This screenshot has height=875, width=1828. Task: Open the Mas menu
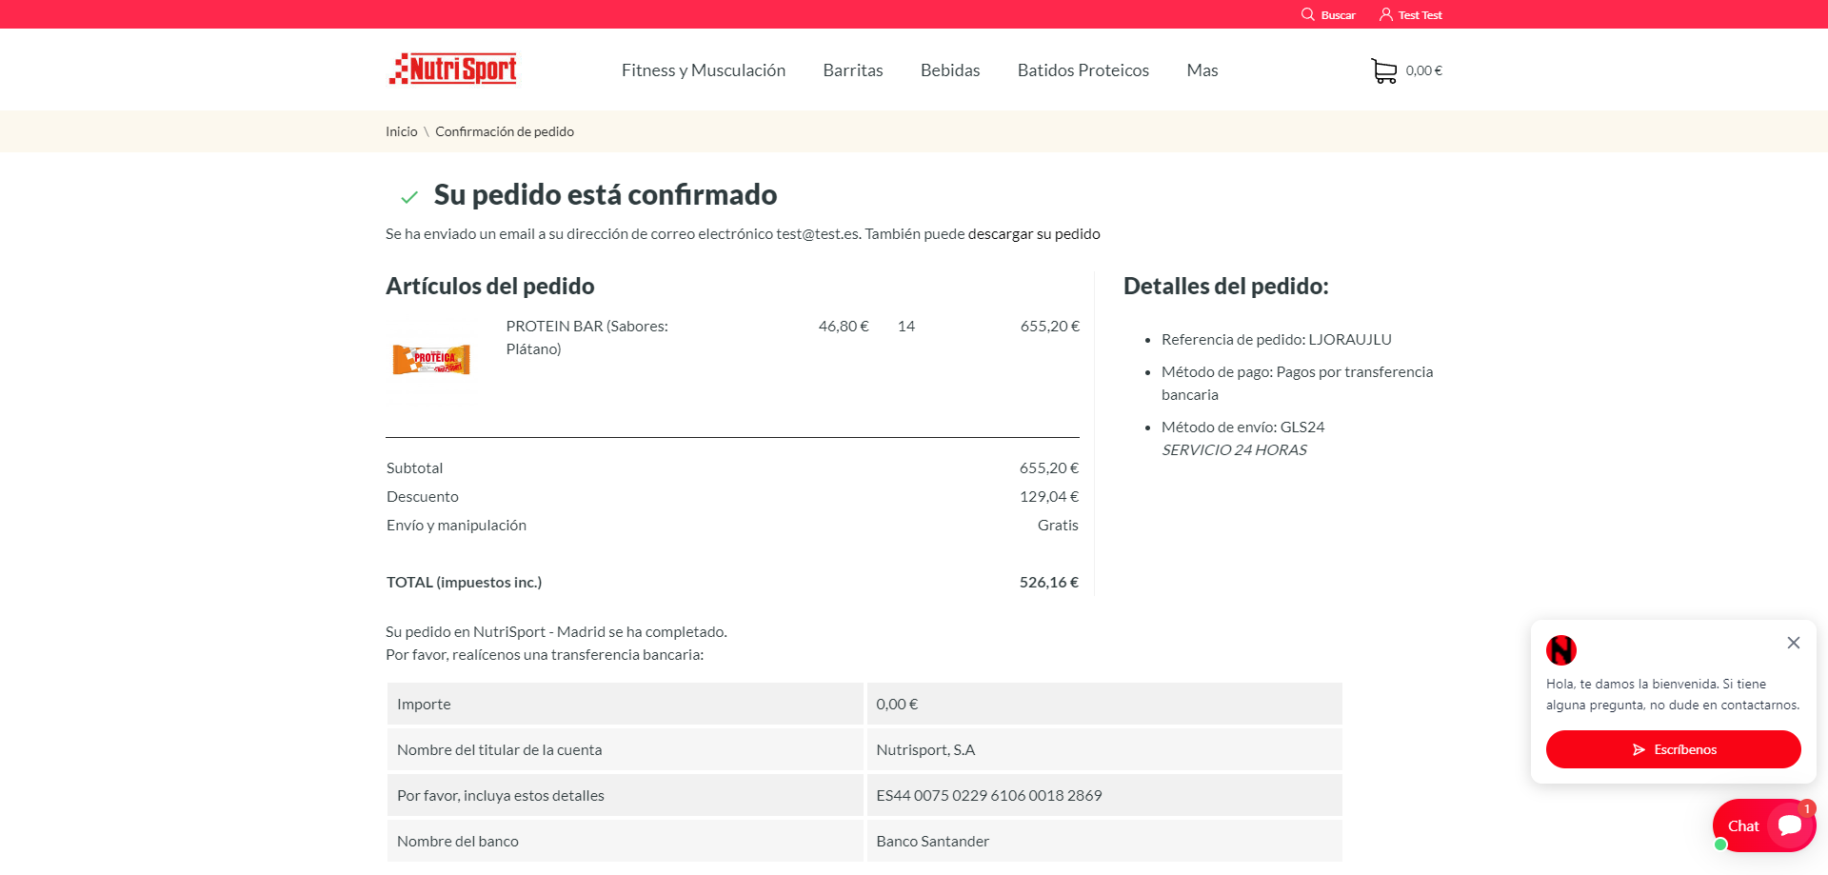[x=1202, y=70]
